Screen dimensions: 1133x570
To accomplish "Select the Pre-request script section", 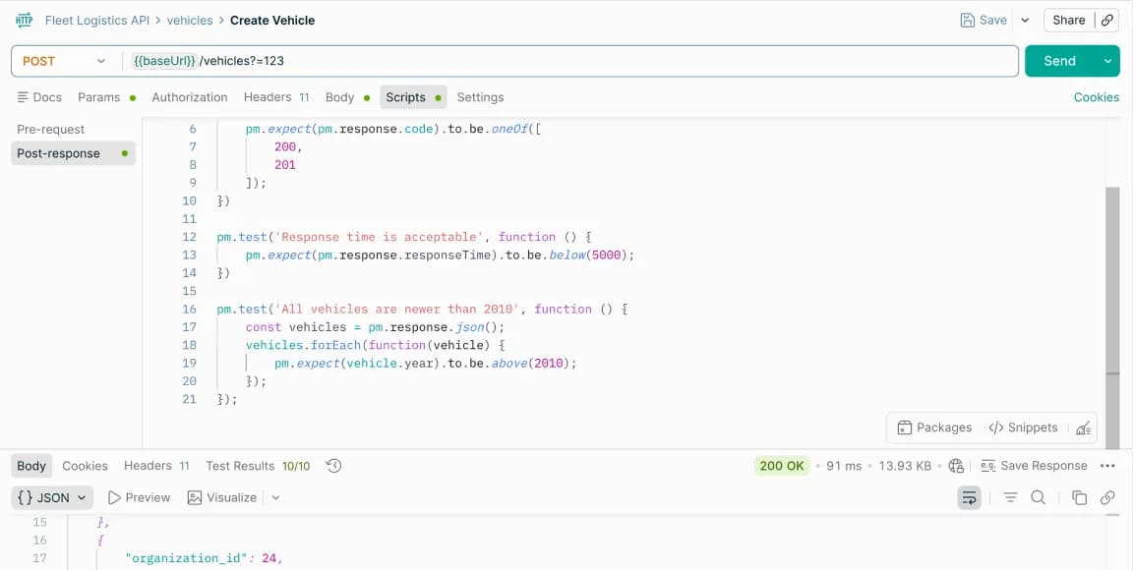I will [x=50, y=130].
